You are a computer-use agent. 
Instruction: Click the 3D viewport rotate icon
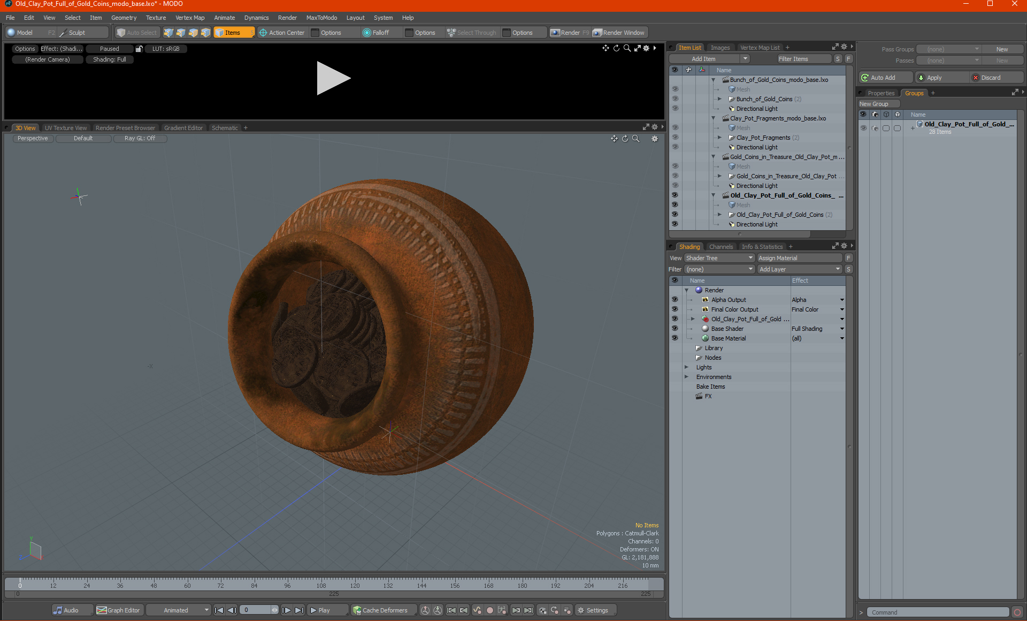point(625,139)
